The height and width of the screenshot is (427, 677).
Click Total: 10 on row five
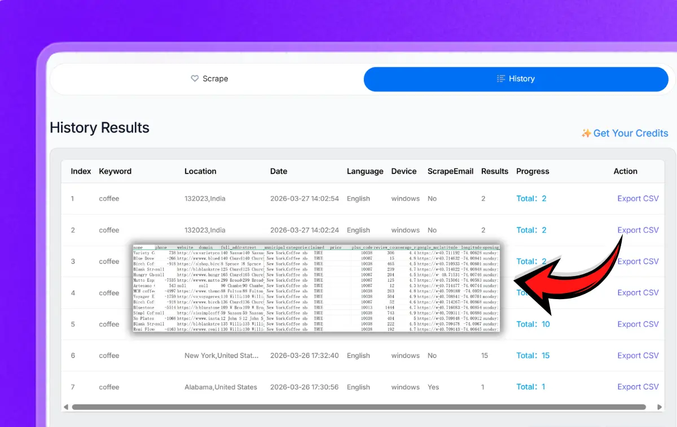532,324
